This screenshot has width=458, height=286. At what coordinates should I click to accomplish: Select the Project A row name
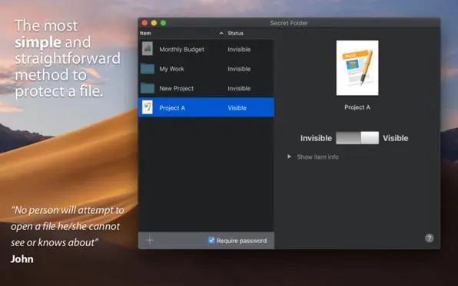(x=172, y=108)
